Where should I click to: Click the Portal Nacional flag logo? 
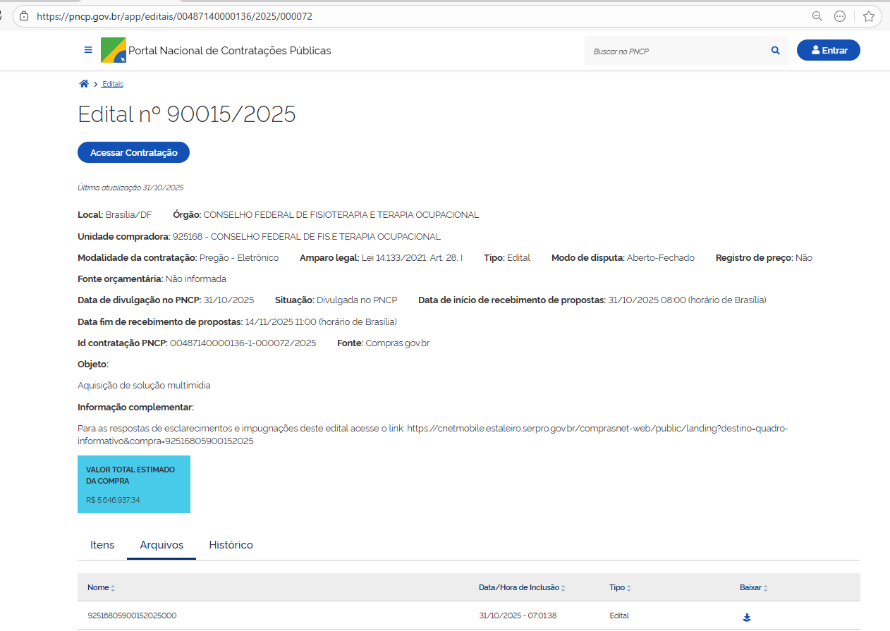tap(113, 51)
